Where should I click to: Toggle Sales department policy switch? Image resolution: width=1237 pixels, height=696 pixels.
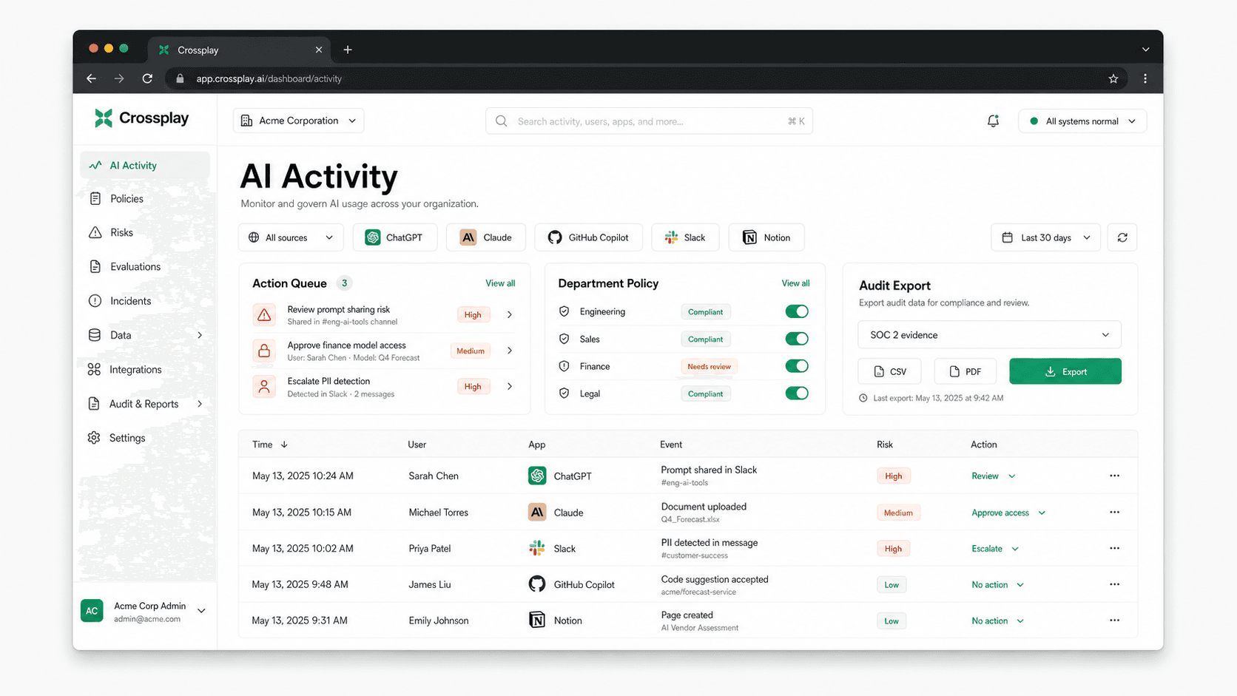click(797, 339)
